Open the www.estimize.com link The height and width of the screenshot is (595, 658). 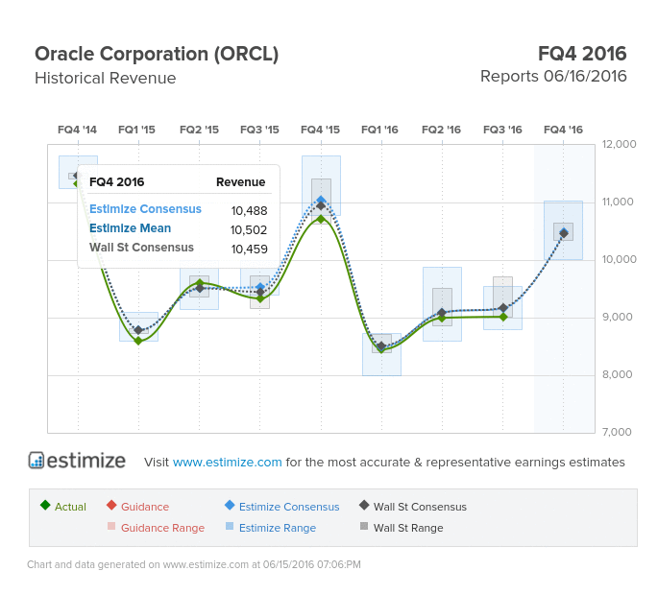pos(227,462)
